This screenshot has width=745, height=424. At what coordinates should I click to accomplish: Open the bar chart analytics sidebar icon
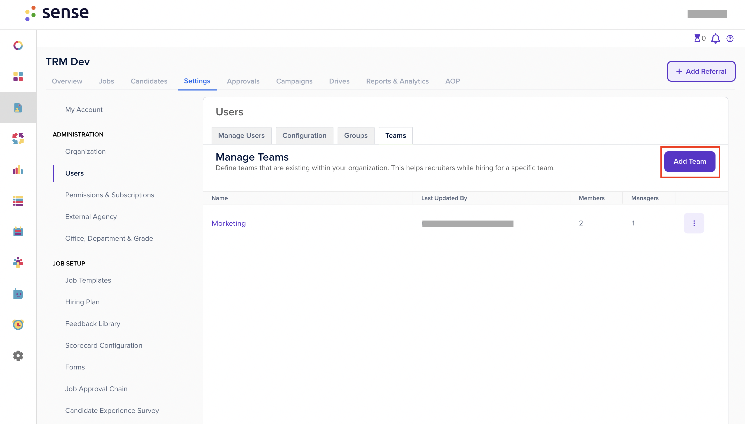coord(18,170)
